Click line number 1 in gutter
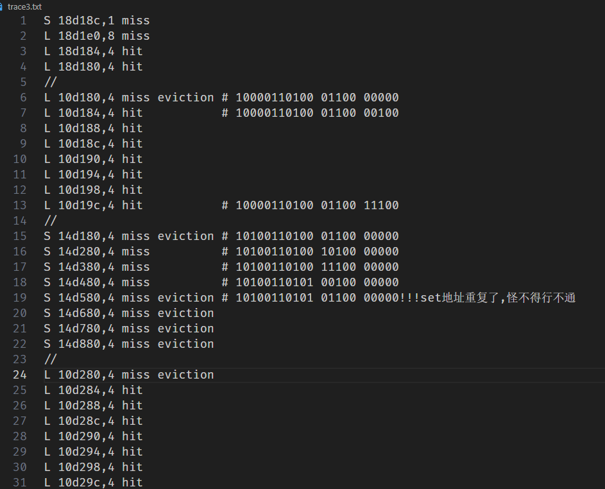The width and height of the screenshot is (605, 489). [23, 21]
